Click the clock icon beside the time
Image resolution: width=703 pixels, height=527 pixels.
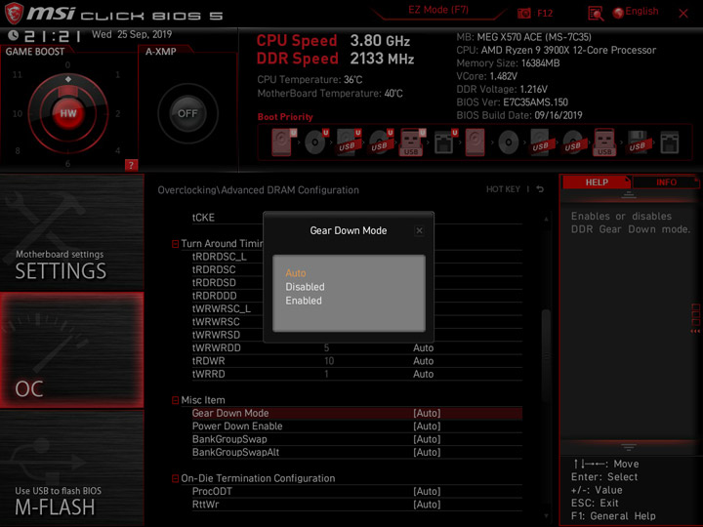click(13, 35)
